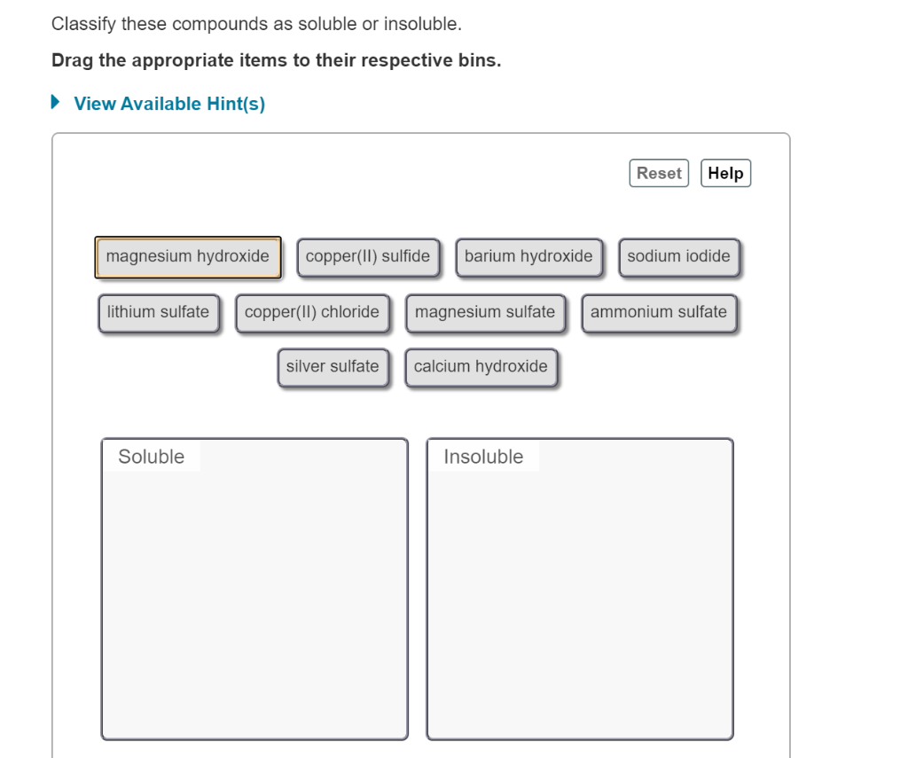The height and width of the screenshot is (758, 908).
Task: Click the hint disclosure triangle
Action: [x=58, y=103]
